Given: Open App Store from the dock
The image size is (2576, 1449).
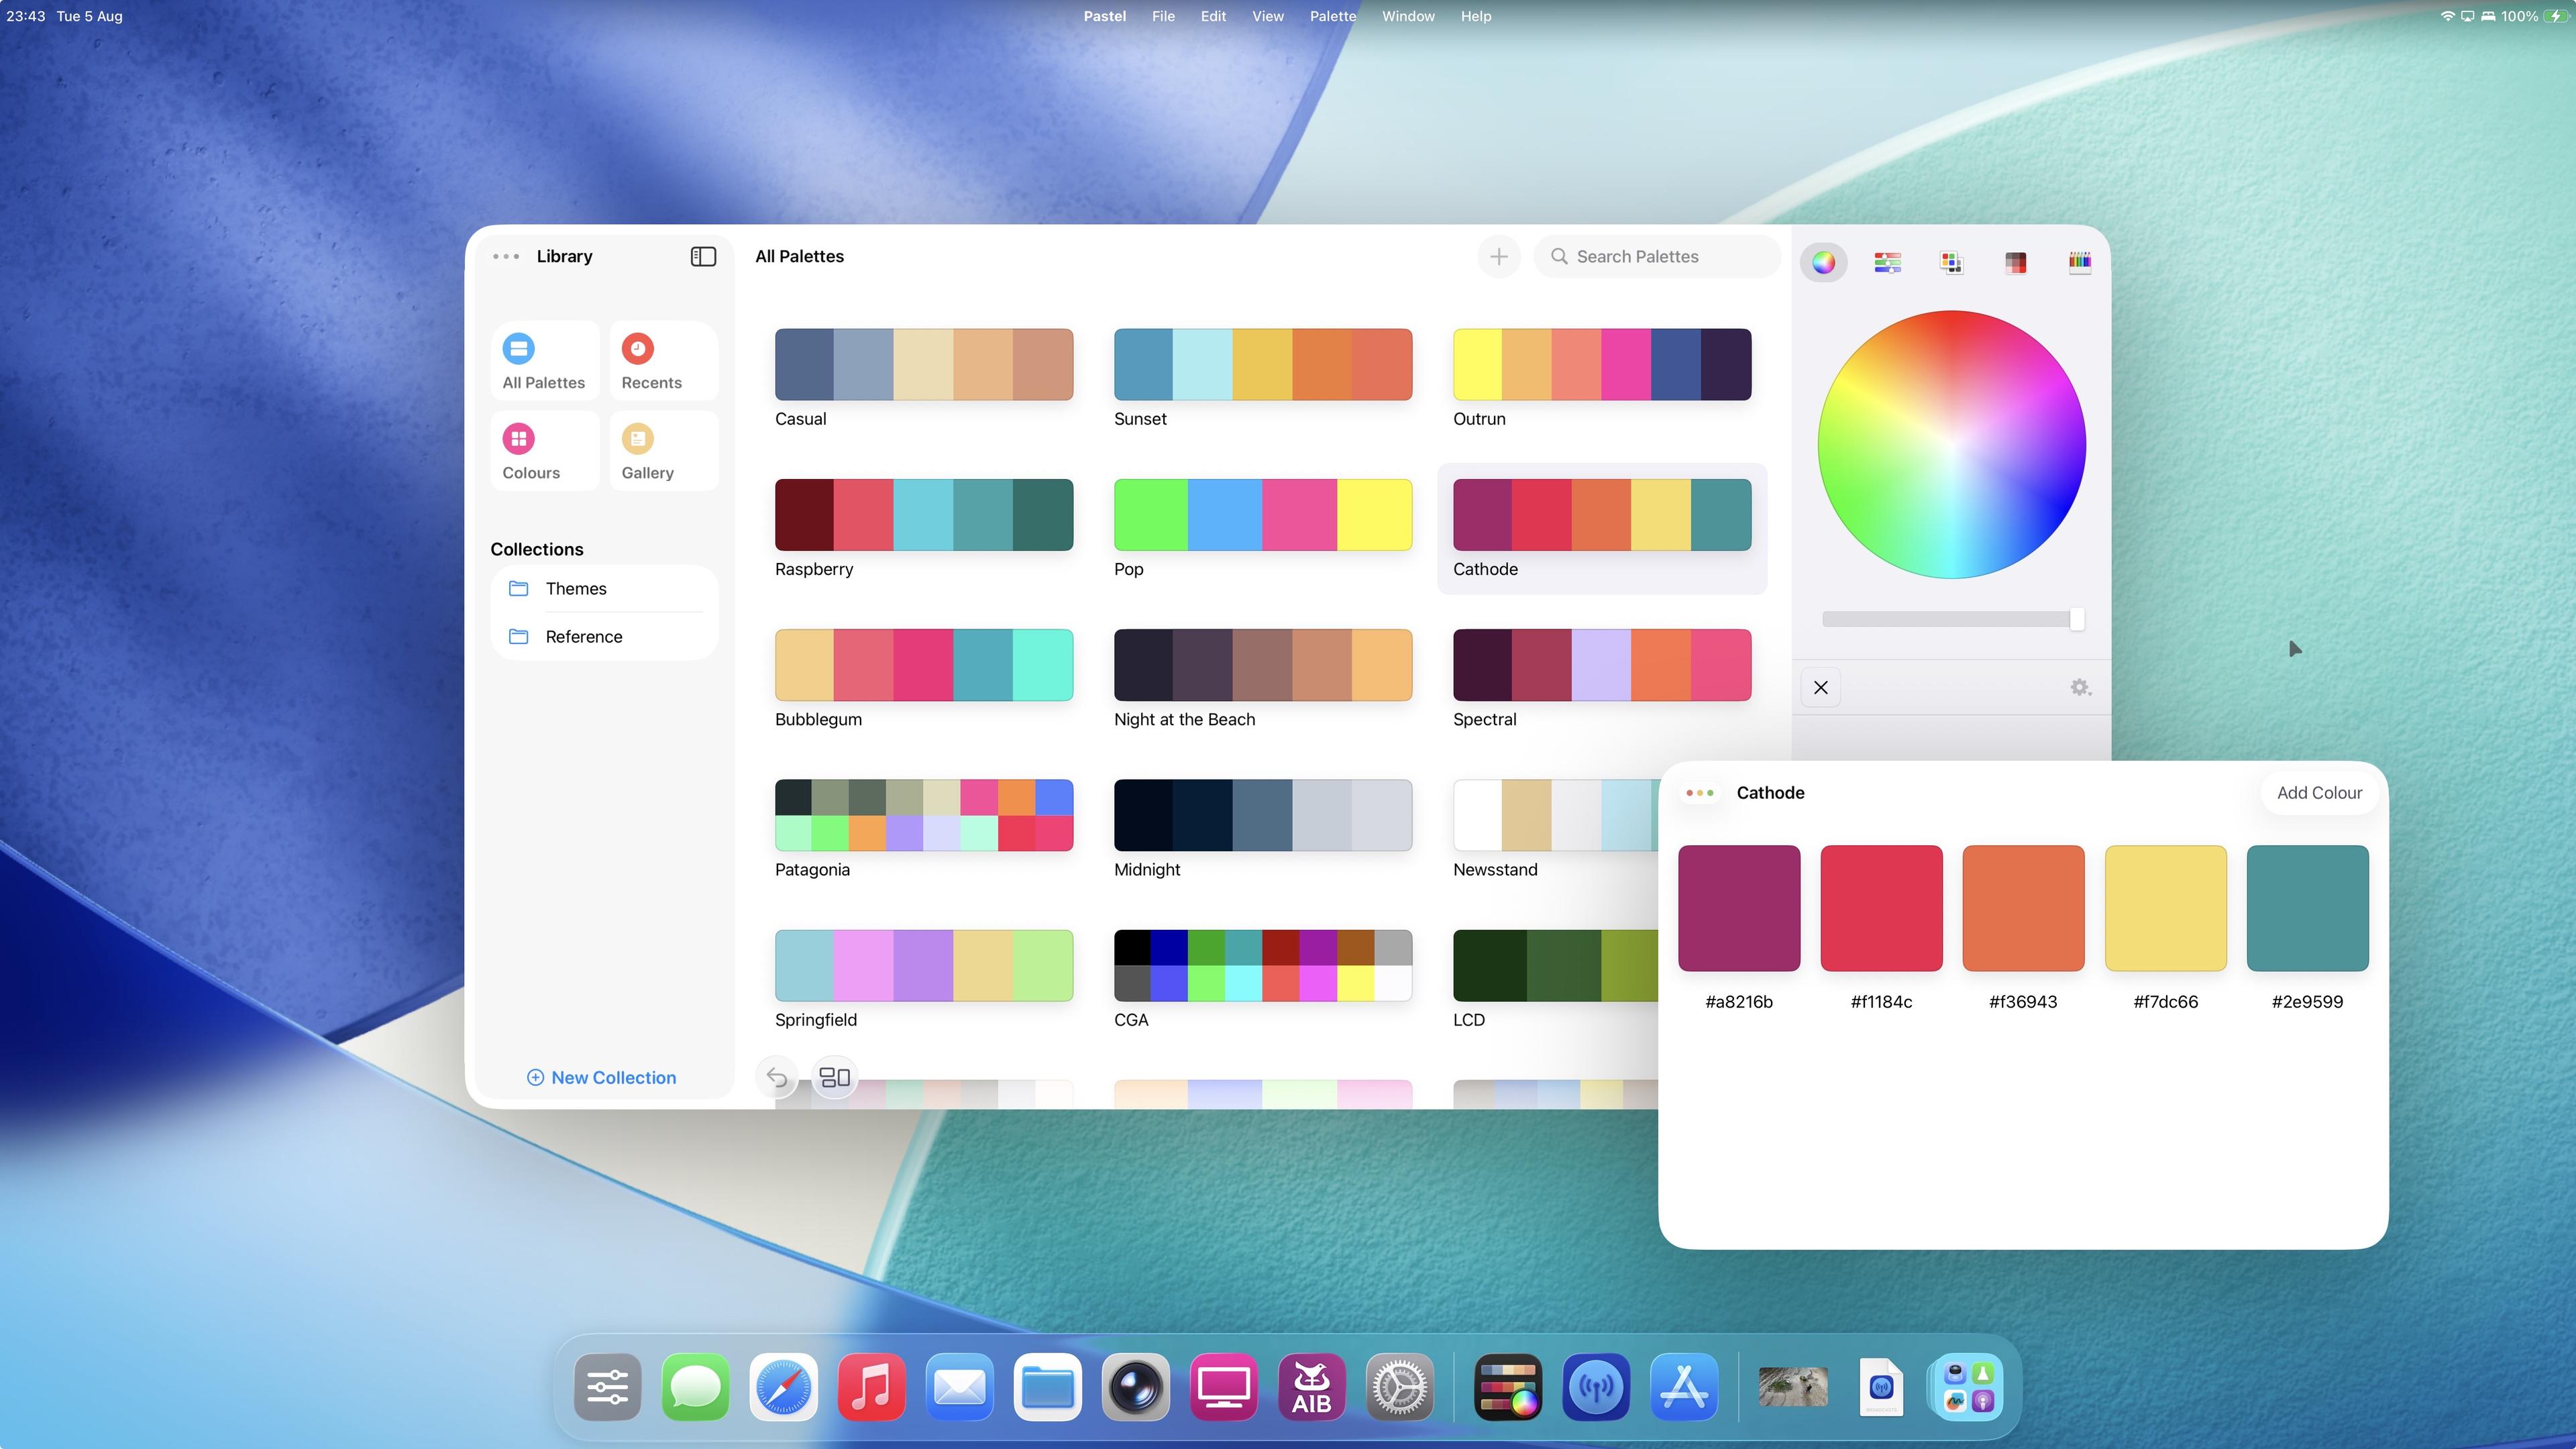Looking at the screenshot, I should tap(1684, 1387).
